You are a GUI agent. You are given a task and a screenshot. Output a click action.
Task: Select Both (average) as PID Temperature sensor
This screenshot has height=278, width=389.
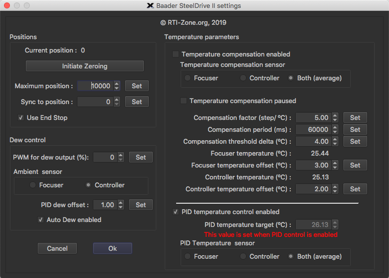pos(291,257)
